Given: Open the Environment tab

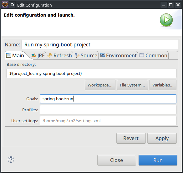Looking at the screenshot, I should tap(118, 55).
